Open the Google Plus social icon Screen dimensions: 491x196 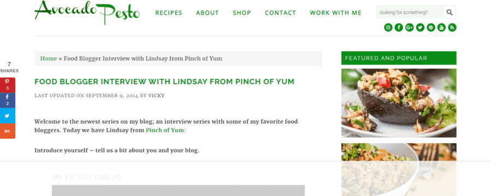click(x=409, y=28)
